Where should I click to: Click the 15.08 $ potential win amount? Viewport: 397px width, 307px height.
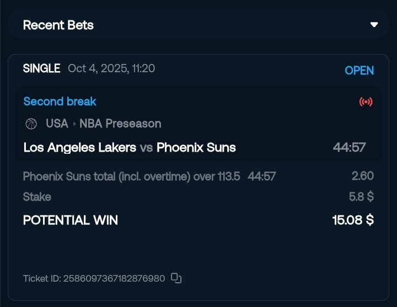coord(353,220)
